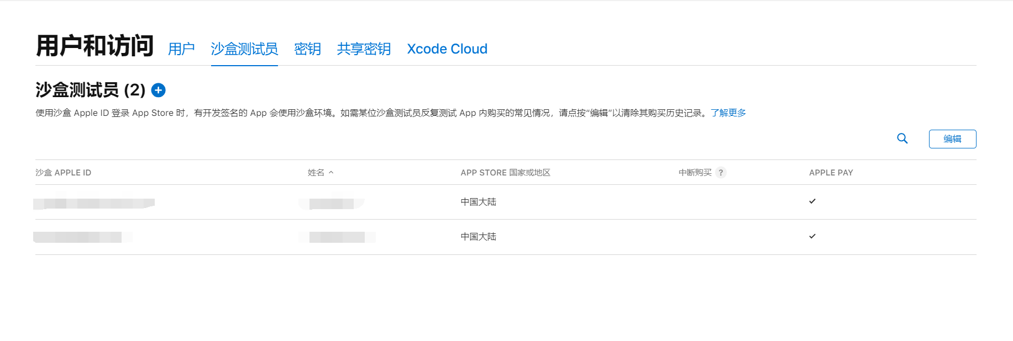Viewport: 1013px width, 341px height.
Task: Click the 用户和访问 page title
Action: [x=95, y=46]
